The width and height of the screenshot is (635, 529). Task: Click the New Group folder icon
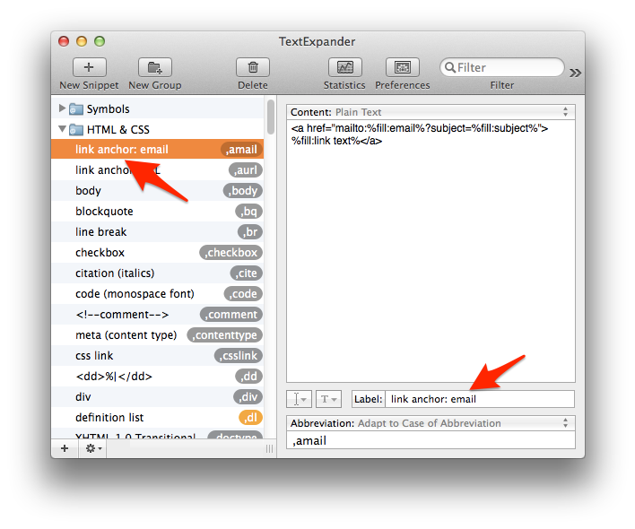(x=154, y=67)
